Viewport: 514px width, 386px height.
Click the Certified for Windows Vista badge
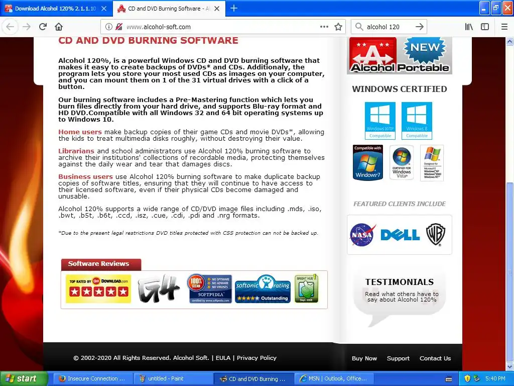[x=402, y=162]
